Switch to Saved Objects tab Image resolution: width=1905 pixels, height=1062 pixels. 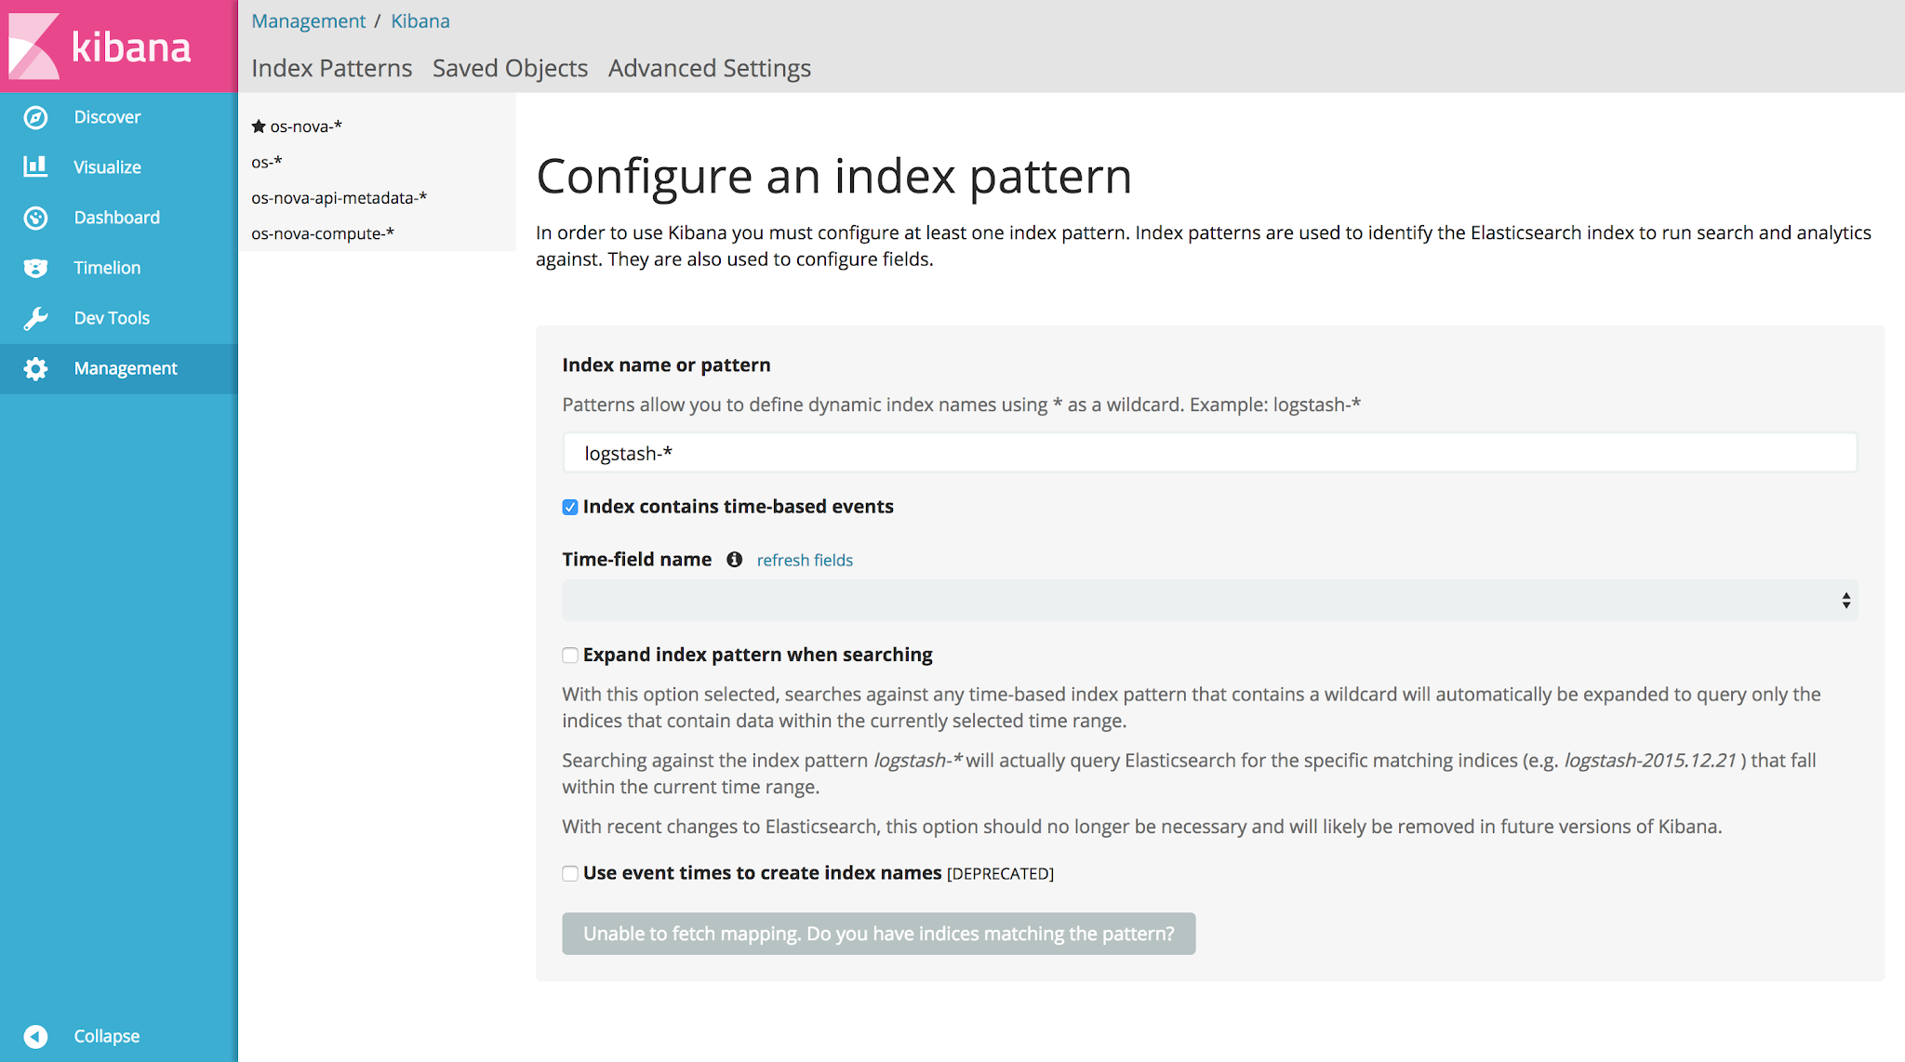[x=510, y=68]
